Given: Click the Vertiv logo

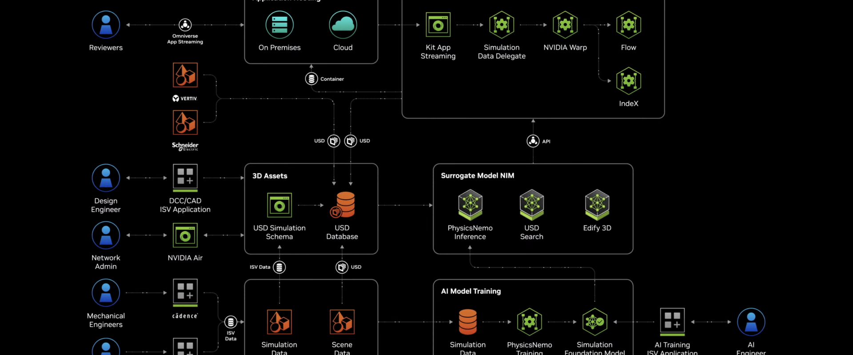Looking at the screenshot, I should 185,99.
